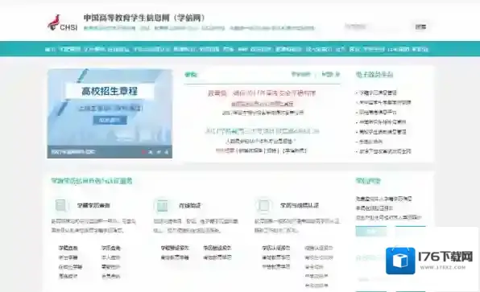Open the 本人查询 link
Image resolution: width=480 pixels, height=292 pixels.
pos(111,257)
